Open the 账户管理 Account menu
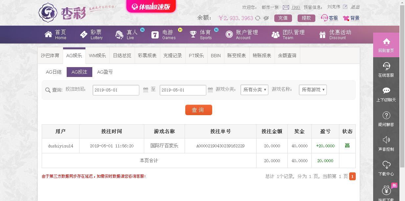 pyautogui.click(x=242, y=35)
